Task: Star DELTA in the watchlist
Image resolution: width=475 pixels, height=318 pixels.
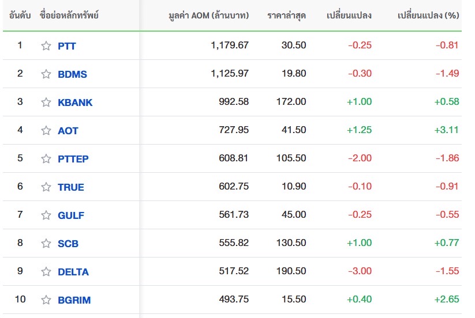Action: tap(46, 271)
